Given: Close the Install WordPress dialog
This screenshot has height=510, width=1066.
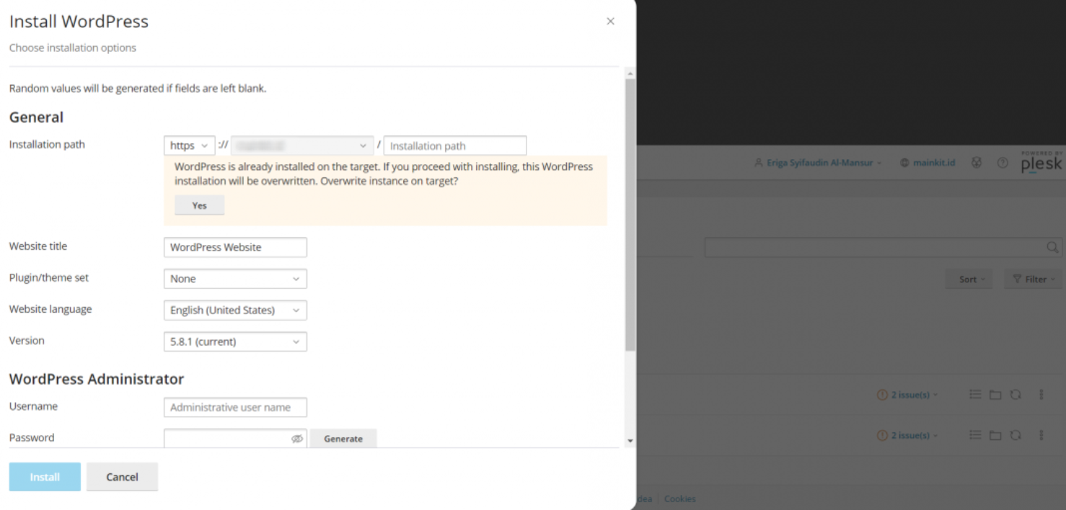Looking at the screenshot, I should pyautogui.click(x=610, y=22).
